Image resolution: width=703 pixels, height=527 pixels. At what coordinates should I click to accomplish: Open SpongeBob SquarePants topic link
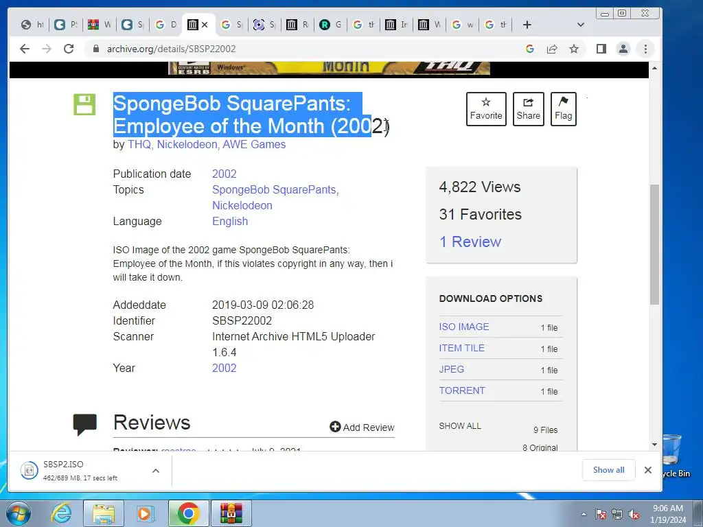click(x=274, y=189)
